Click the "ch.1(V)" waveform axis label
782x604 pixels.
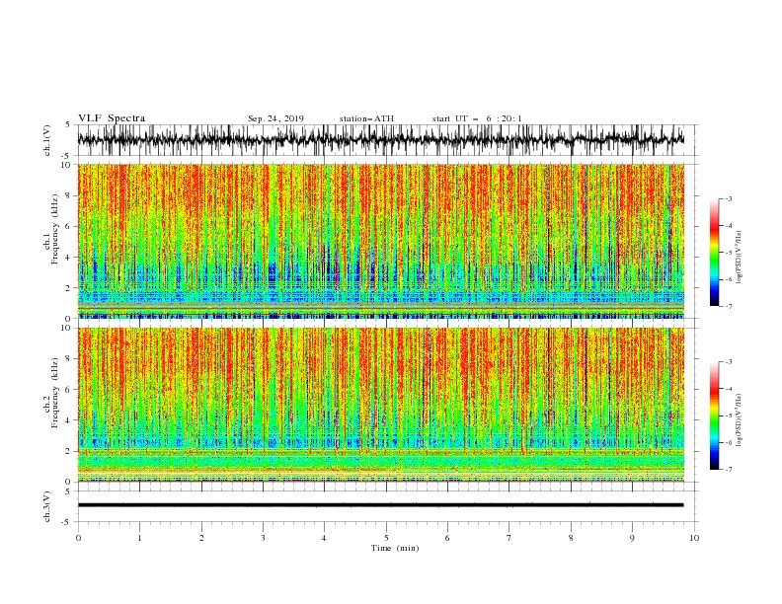[47, 140]
